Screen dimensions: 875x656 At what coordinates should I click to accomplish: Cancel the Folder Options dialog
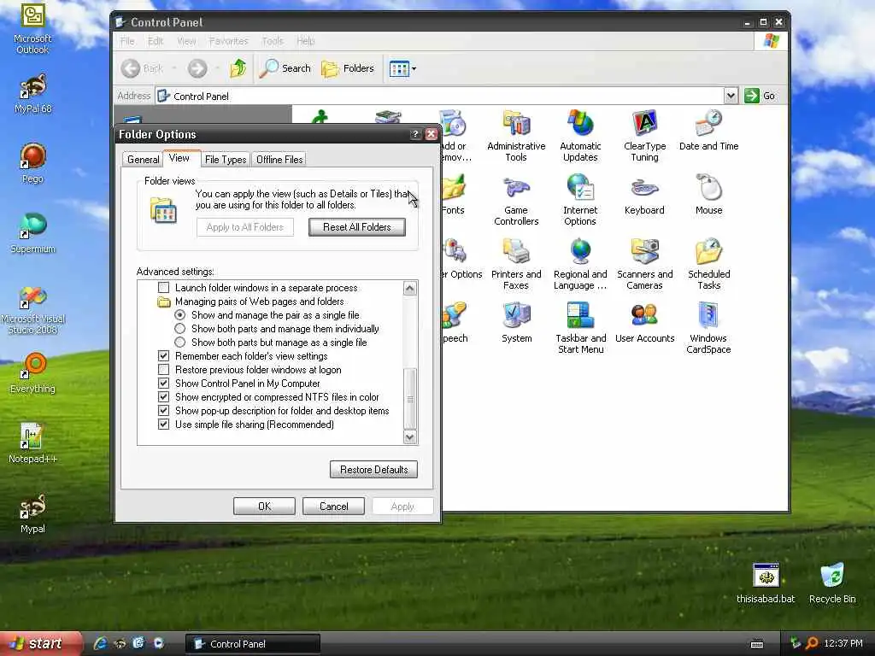click(x=334, y=507)
